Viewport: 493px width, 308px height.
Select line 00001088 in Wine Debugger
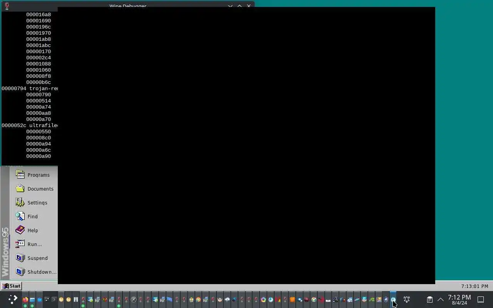(39, 64)
